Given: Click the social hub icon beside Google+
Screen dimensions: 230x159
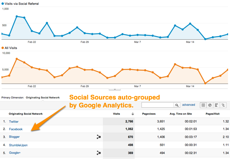Looking at the screenshot, I should 98,153.
